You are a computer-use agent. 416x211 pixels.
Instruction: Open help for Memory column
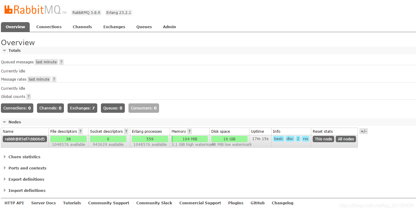[x=189, y=131]
